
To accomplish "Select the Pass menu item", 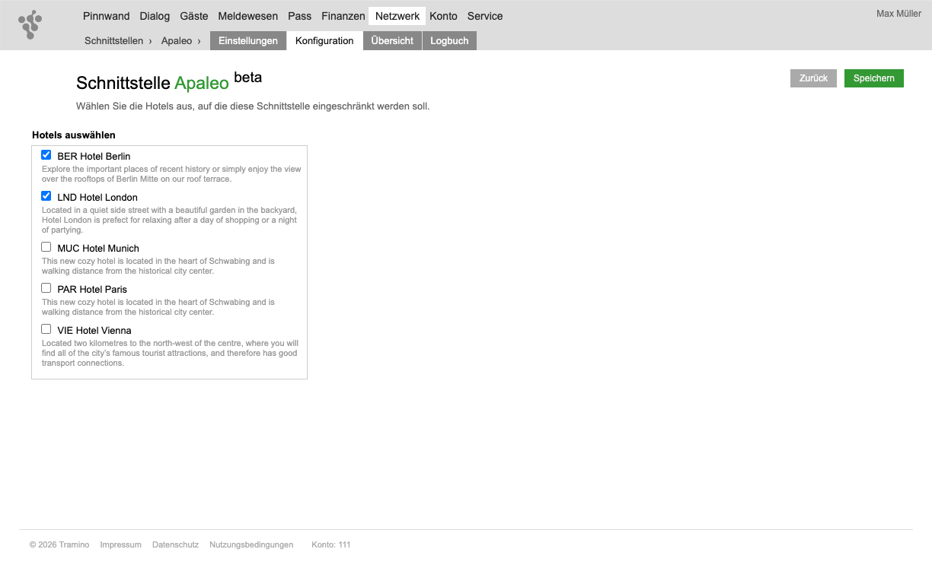I will pyautogui.click(x=300, y=16).
